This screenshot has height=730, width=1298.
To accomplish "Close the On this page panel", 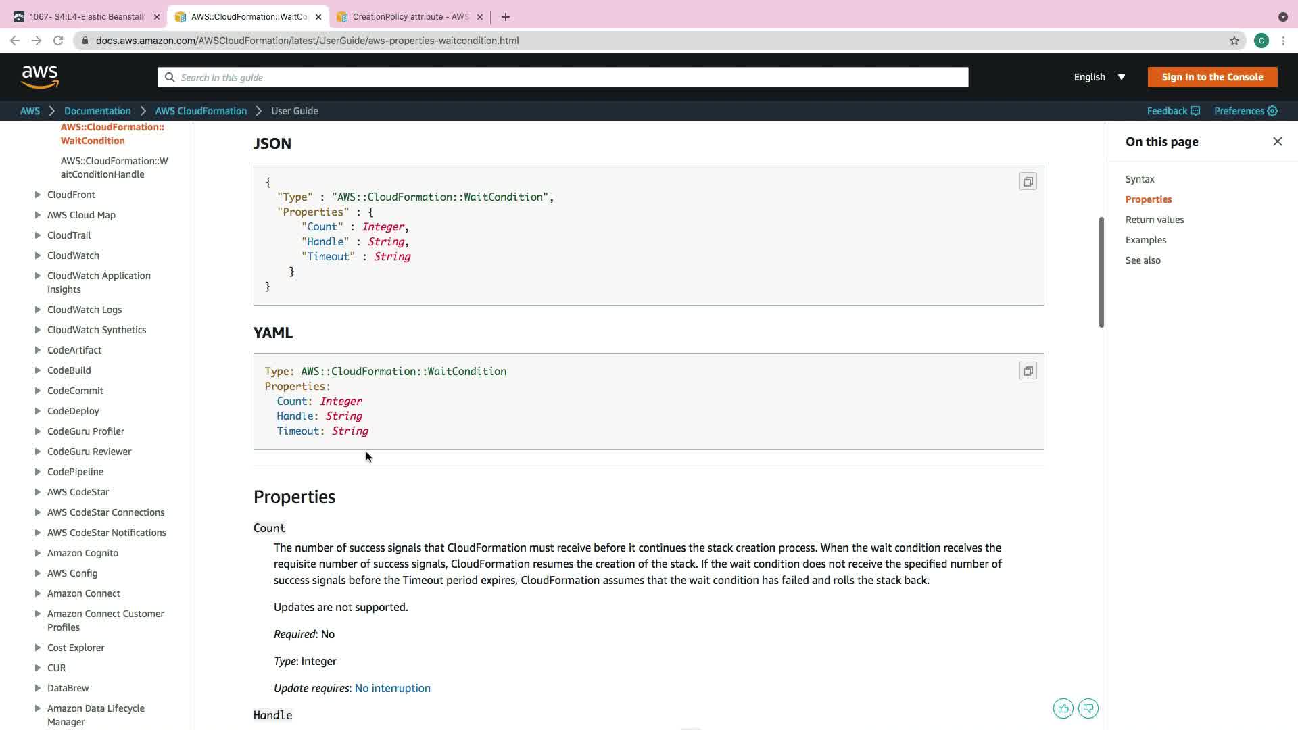I will point(1277,141).
